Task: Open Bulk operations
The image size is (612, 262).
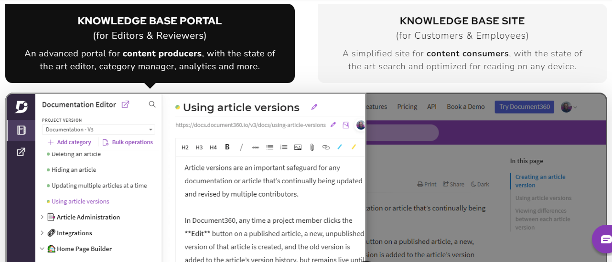Action: tap(128, 142)
